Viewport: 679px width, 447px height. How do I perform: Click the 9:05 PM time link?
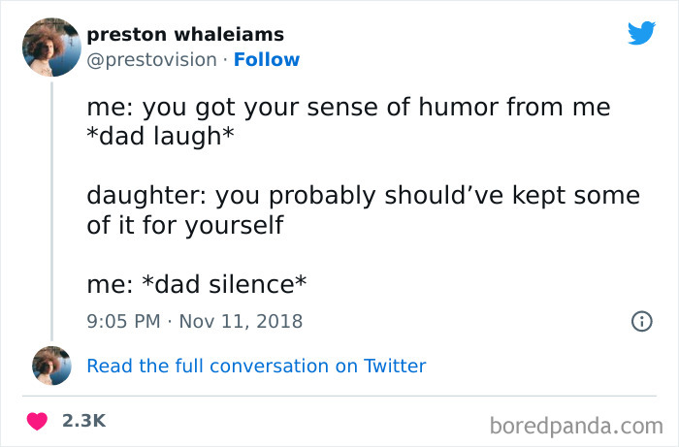(123, 321)
